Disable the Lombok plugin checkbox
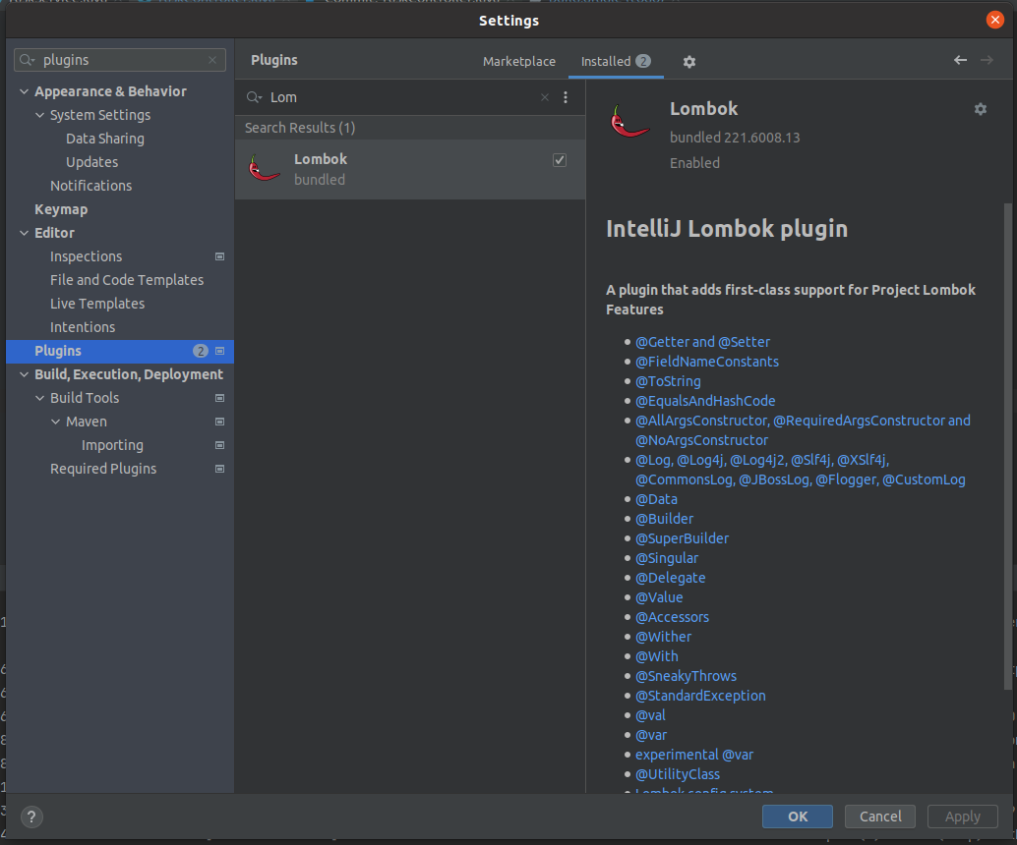 559,159
